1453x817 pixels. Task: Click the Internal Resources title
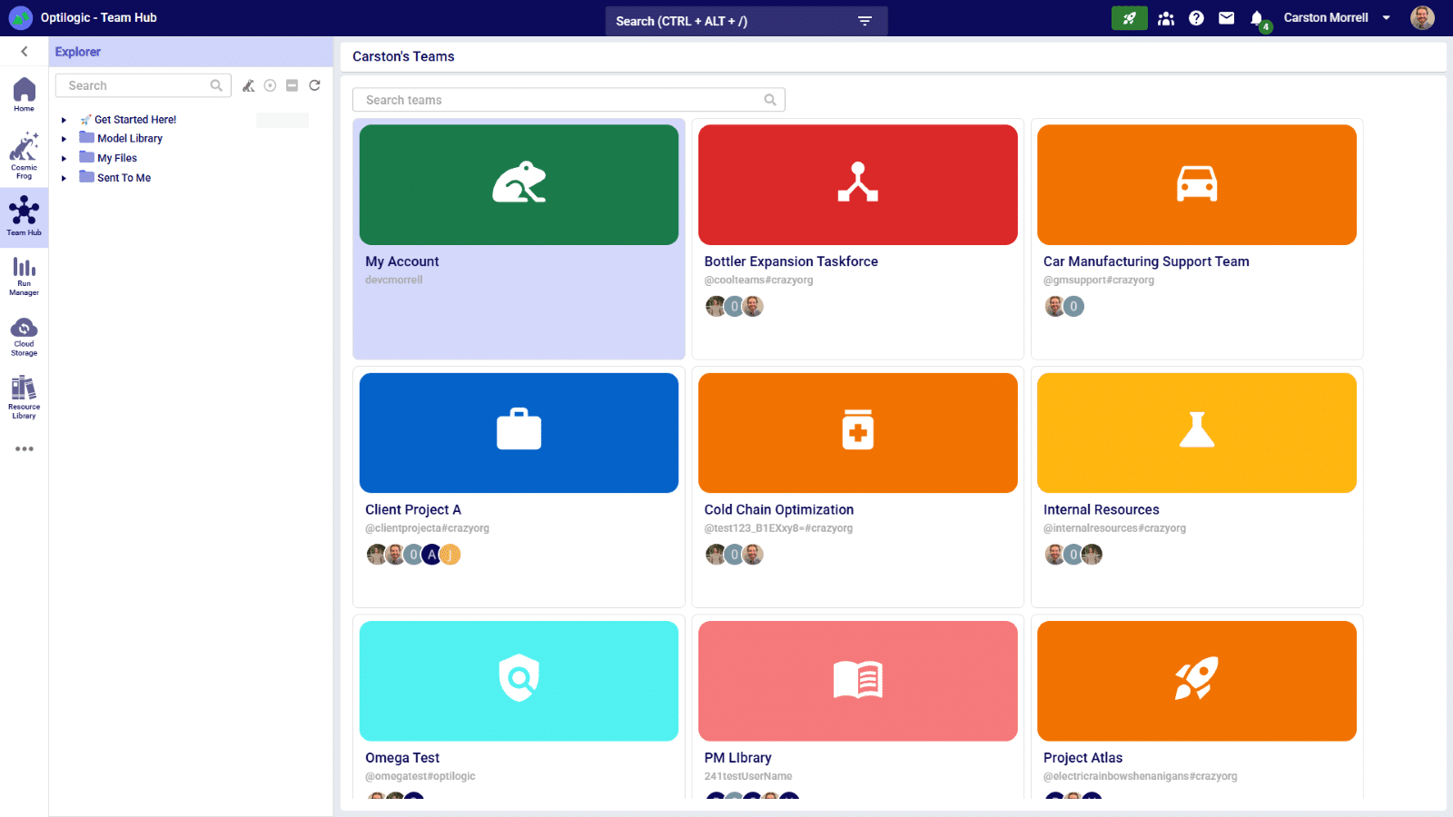(x=1101, y=509)
